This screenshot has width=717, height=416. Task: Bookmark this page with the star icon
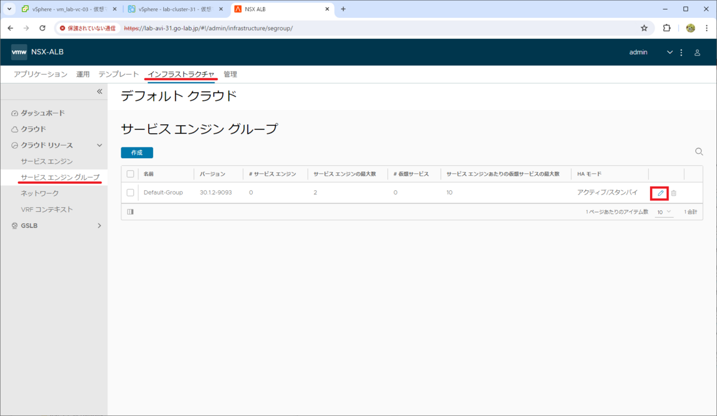644,28
